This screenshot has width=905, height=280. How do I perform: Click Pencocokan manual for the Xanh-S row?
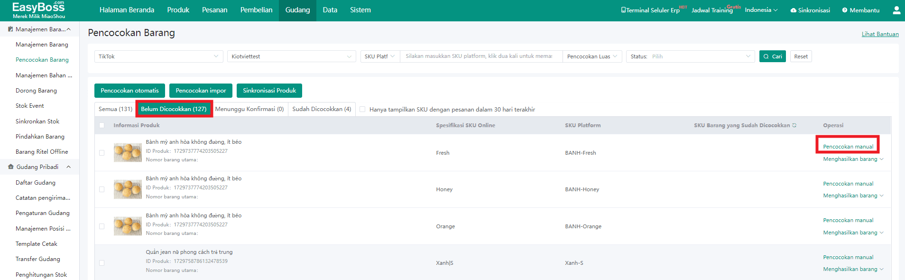[848, 257]
